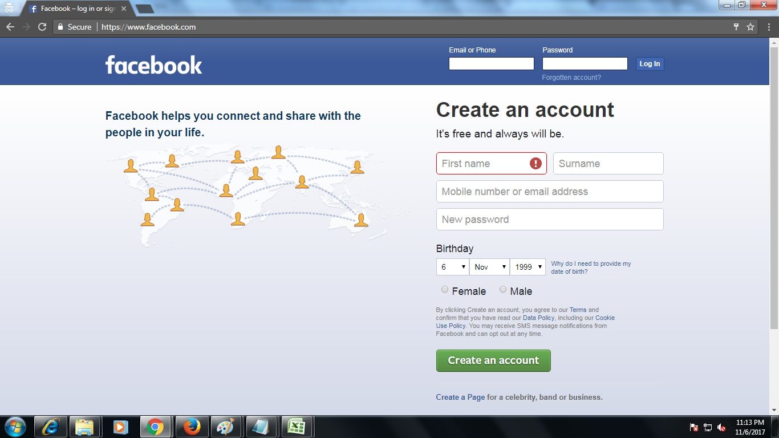Click the muted volume tray icon

coord(721,427)
